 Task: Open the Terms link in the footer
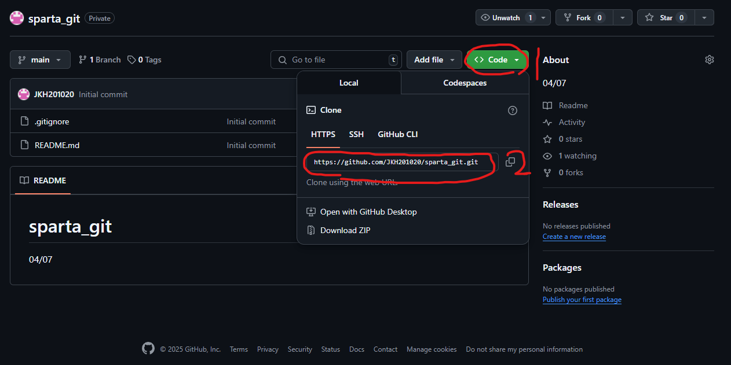(239, 349)
